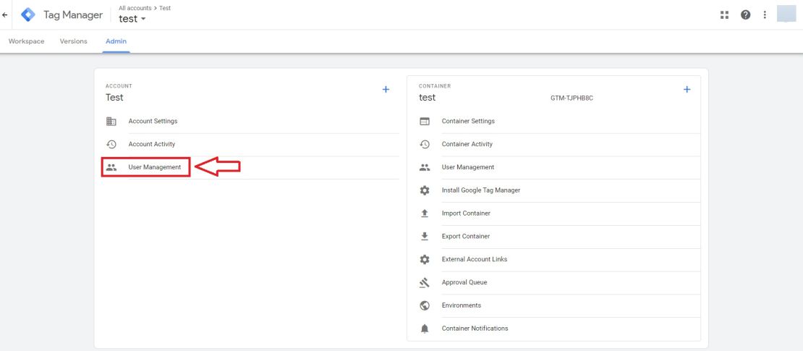Click the plus icon to create container
The height and width of the screenshot is (351, 803).
pos(687,90)
